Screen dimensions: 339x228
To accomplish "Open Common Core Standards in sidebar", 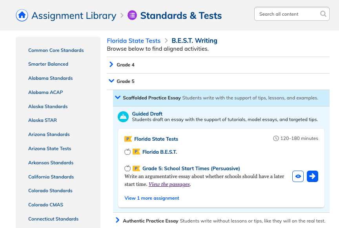I will click(56, 50).
